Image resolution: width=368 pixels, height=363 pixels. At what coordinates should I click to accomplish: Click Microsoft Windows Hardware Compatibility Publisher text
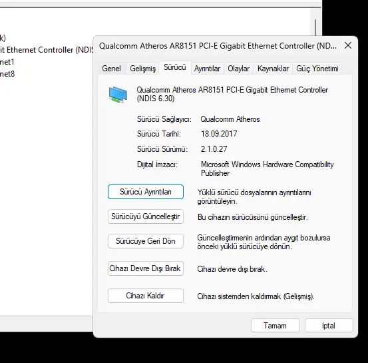pos(268,169)
